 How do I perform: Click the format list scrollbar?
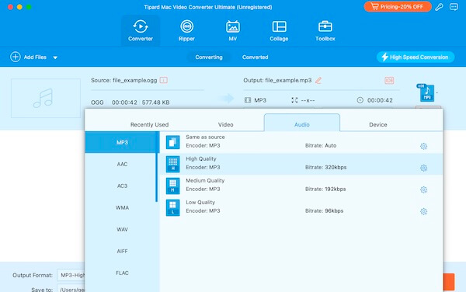click(x=156, y=167)
